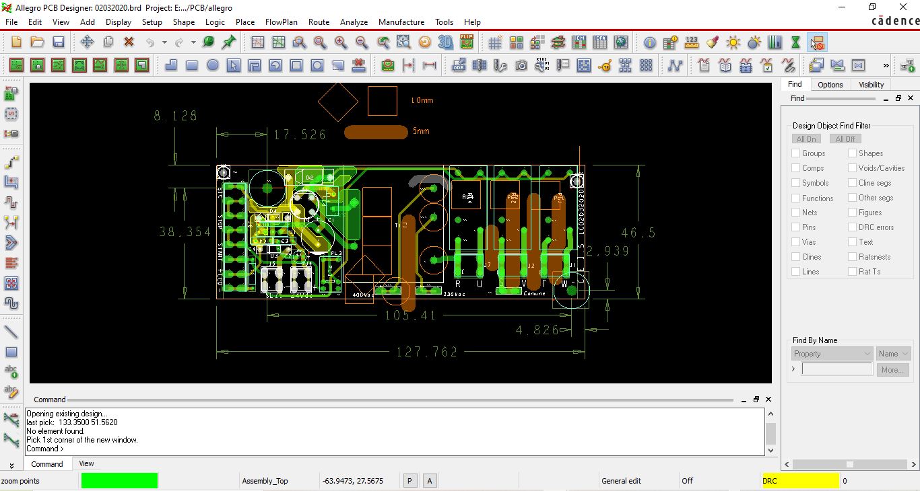Enable the Shapes checkbox

tap(853, 153)
